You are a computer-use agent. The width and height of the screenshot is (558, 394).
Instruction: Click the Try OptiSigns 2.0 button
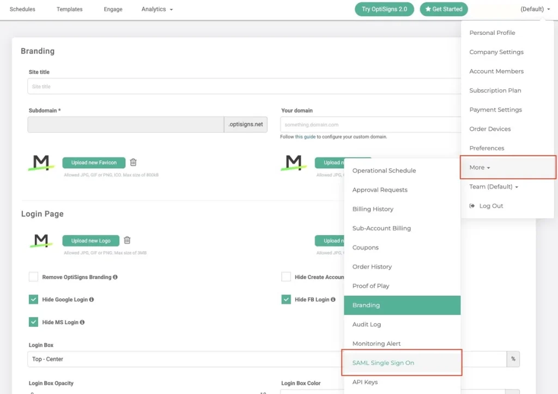(x=384, y=9)
